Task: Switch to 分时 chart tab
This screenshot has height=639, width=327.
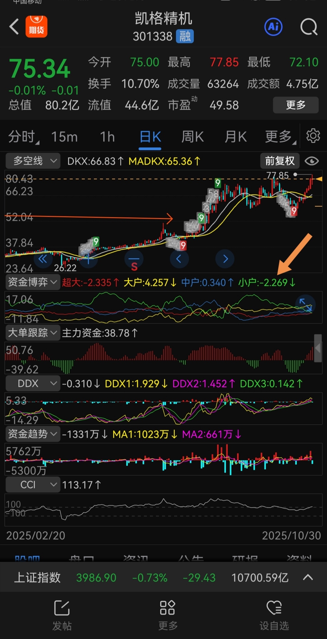Action: 23,136
